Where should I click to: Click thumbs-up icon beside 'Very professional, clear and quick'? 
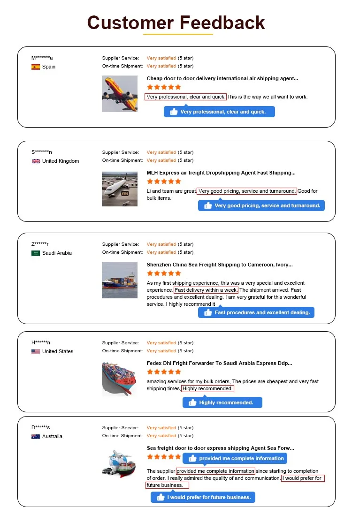click(x=174, y=112)
